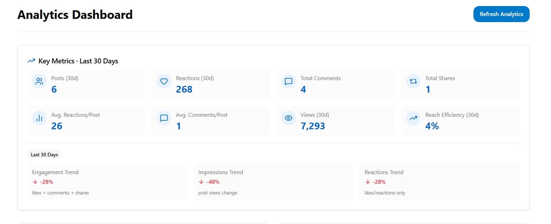Image resolution: width=551 pixels, height=224 pixels.
Task: Click the eye icon beside Views (30d)
Action: (288, 118)
